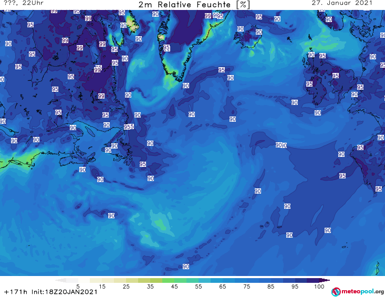Click the '15' label on the color bar
Viewport: 385px width, 297px height.
pyautogui.click(x=102, y=287)
